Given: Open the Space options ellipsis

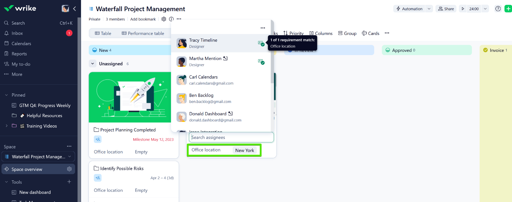Looking at the screenshot, I should point(69,146).
